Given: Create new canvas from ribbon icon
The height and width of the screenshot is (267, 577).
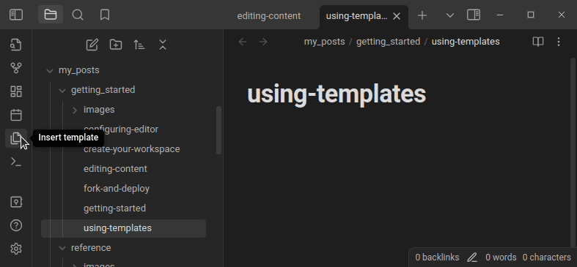Looking at the screenshot, I should coord(16,91).
